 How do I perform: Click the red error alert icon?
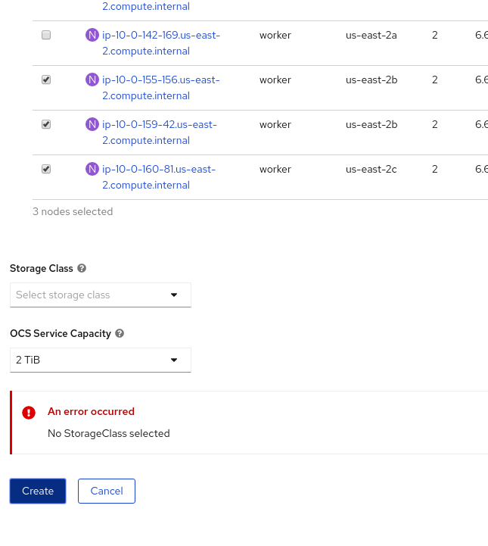coord(29,413)
